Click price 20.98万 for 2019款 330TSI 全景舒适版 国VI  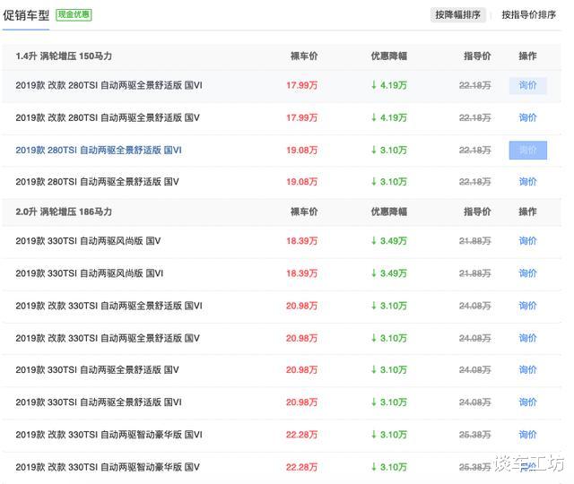click(x=301, y=402)
